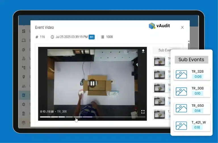Jump to the 0:14 timestamp badge
This screenshot has width=218, height=143.
coord(198,111)
